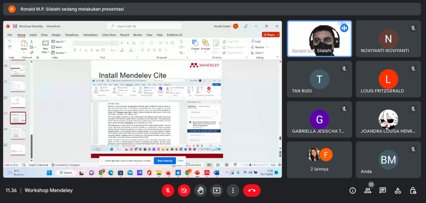Click Comments in the PowerPoint status bar
This screenshot has width=426, height=203.
pyautogui.click(x=193, y=165)
